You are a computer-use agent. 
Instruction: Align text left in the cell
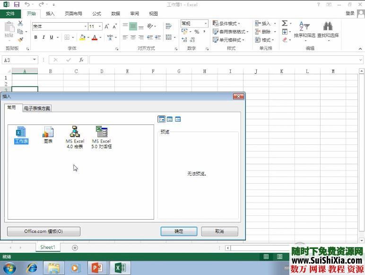click(x=125, y=37)
